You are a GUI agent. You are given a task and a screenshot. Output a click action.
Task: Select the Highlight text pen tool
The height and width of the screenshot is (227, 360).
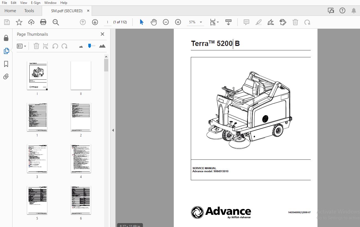click(x=259, y=22)
